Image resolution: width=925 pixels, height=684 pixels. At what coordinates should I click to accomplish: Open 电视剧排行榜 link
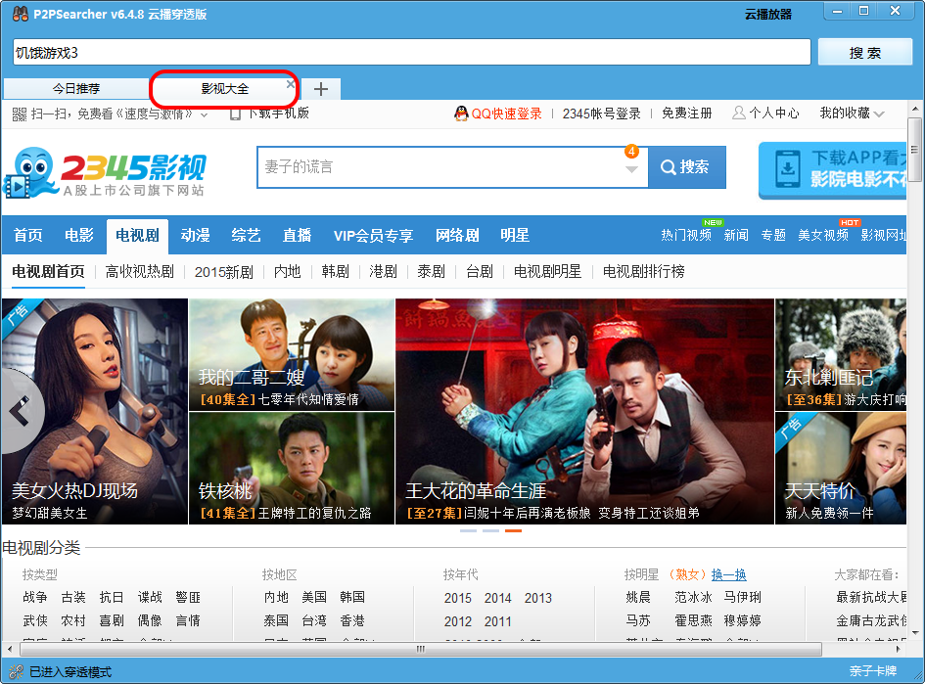coord(643,271)
